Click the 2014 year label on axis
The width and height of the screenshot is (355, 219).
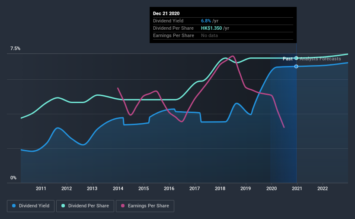tap(118, 188)
